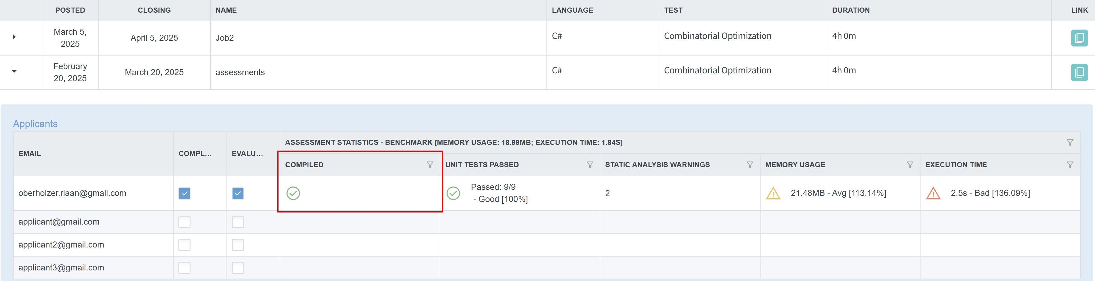Toggle Evaluated checkbox for applicant2@gmail.com

(238, 245)
